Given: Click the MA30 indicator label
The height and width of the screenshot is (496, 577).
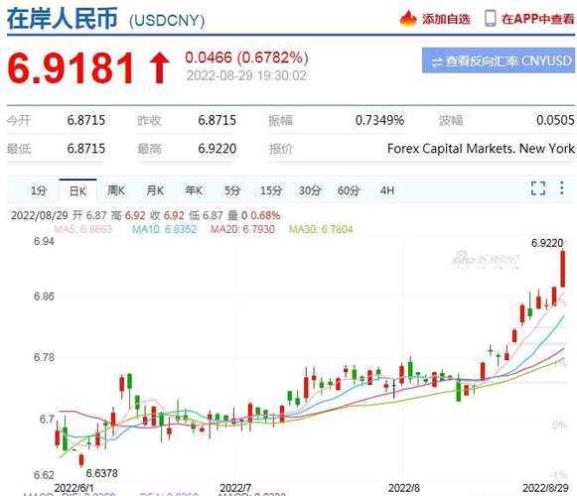Looking at the screenshot, I should (x=321, y=229).
